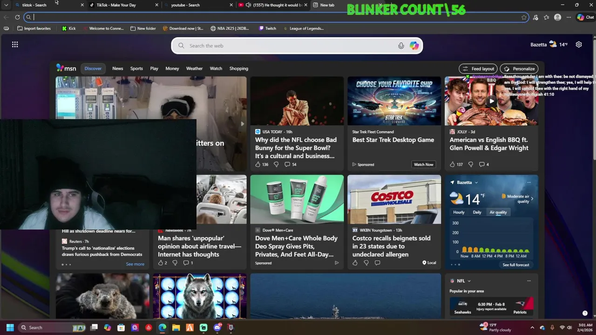Open the New folder favorites folder
The width and height of the screenshot is (596, 335).
(143, 28)
